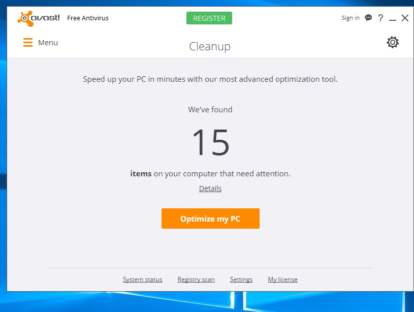The image size is (414, 312).
Task: Click the "We've found" text
Action: pos(210,109)
